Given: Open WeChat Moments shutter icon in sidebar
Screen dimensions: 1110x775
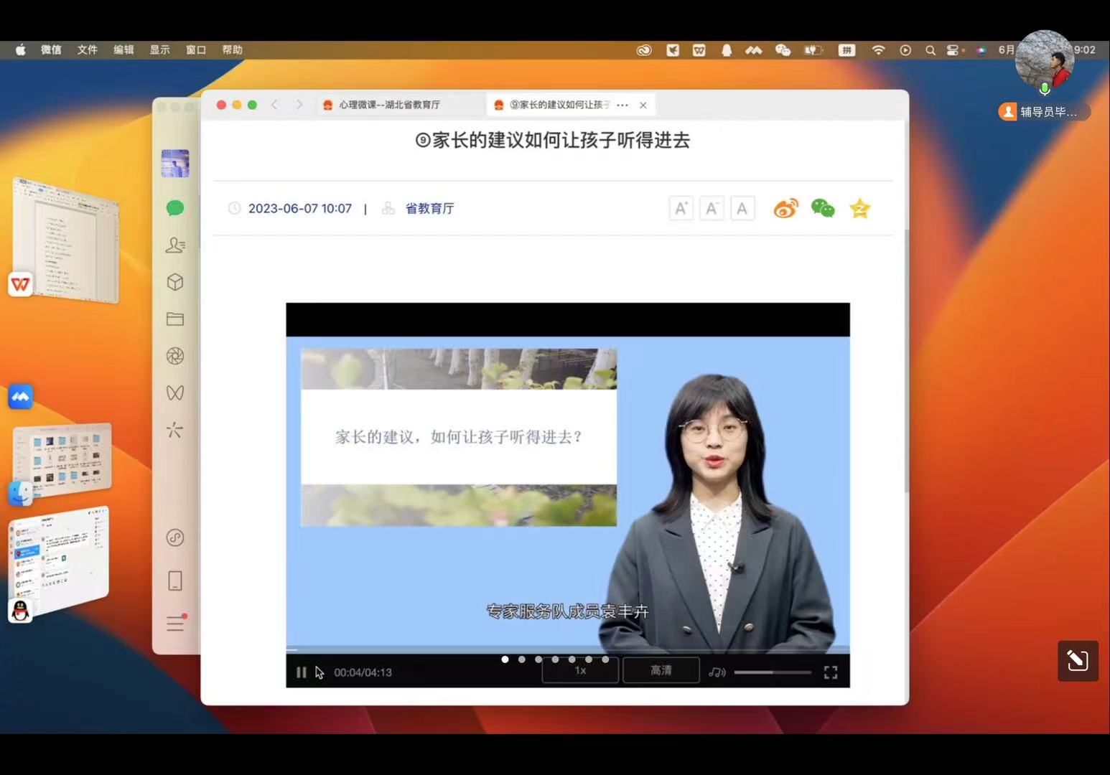Looking at the screenshot, I should tap(175, 356).
